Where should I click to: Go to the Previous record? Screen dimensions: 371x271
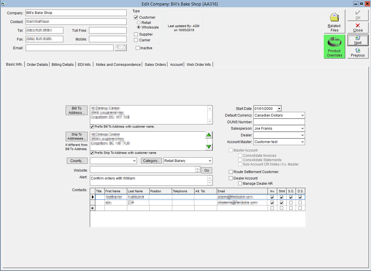click(x=358, y=53)
